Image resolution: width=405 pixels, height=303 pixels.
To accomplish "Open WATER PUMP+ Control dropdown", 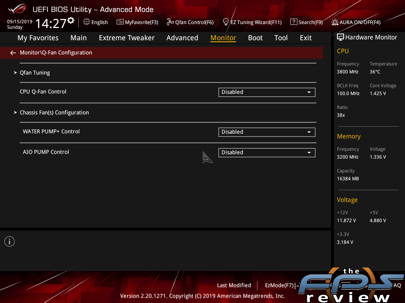I will pos(267,132).
